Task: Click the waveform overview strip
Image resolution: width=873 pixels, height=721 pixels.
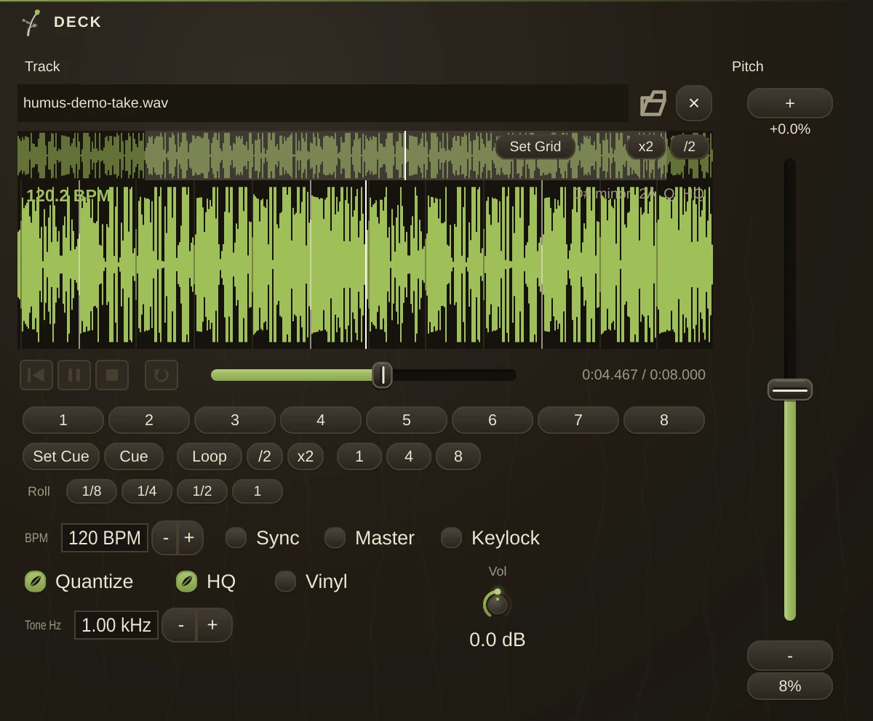Action: click(x=365, y=156)
